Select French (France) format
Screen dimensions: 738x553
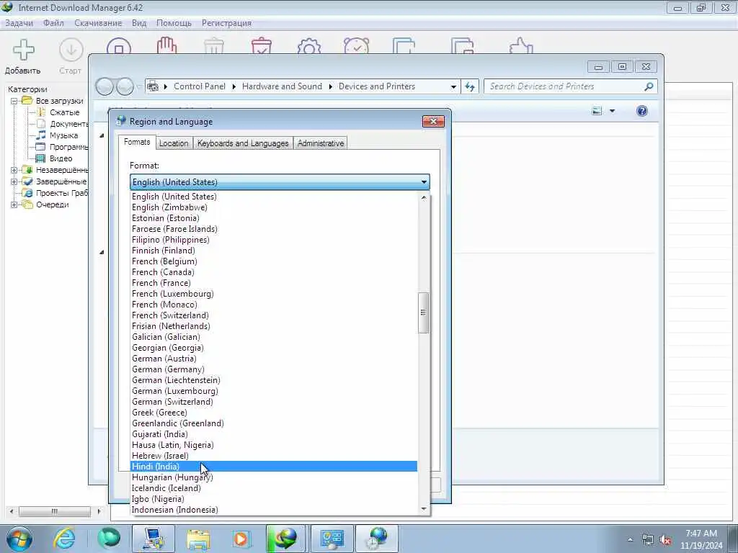[274, 283]
